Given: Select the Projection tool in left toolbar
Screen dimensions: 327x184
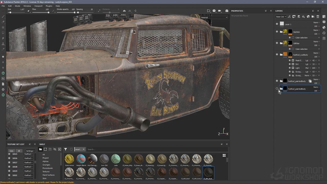Looking at the screenshot, I should tap(3, 27).
